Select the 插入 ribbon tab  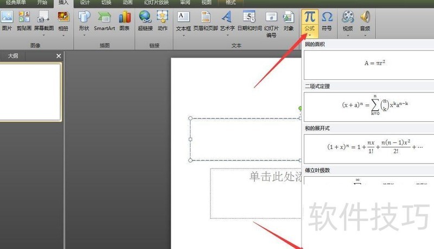[x=63, y=3]
